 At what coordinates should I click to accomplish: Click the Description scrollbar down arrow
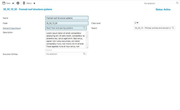pos(87,44)
